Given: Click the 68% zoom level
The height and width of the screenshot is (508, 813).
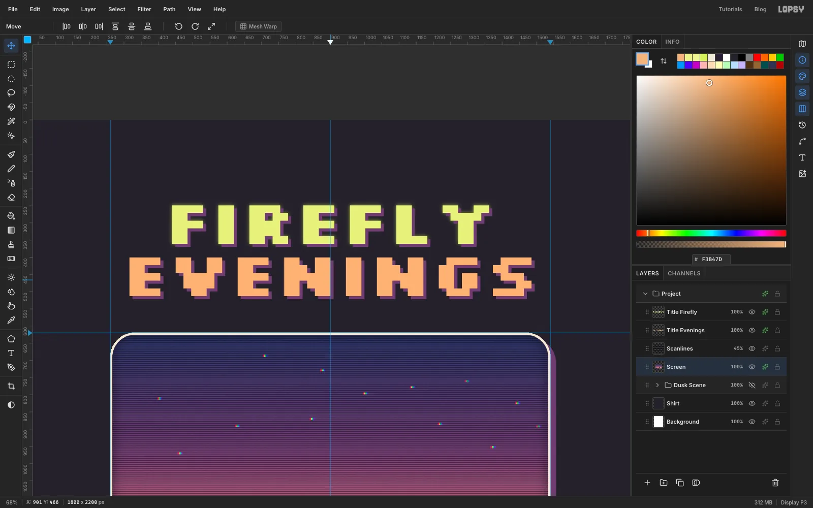Looking at the screenshot, I should tap(12, 502).
